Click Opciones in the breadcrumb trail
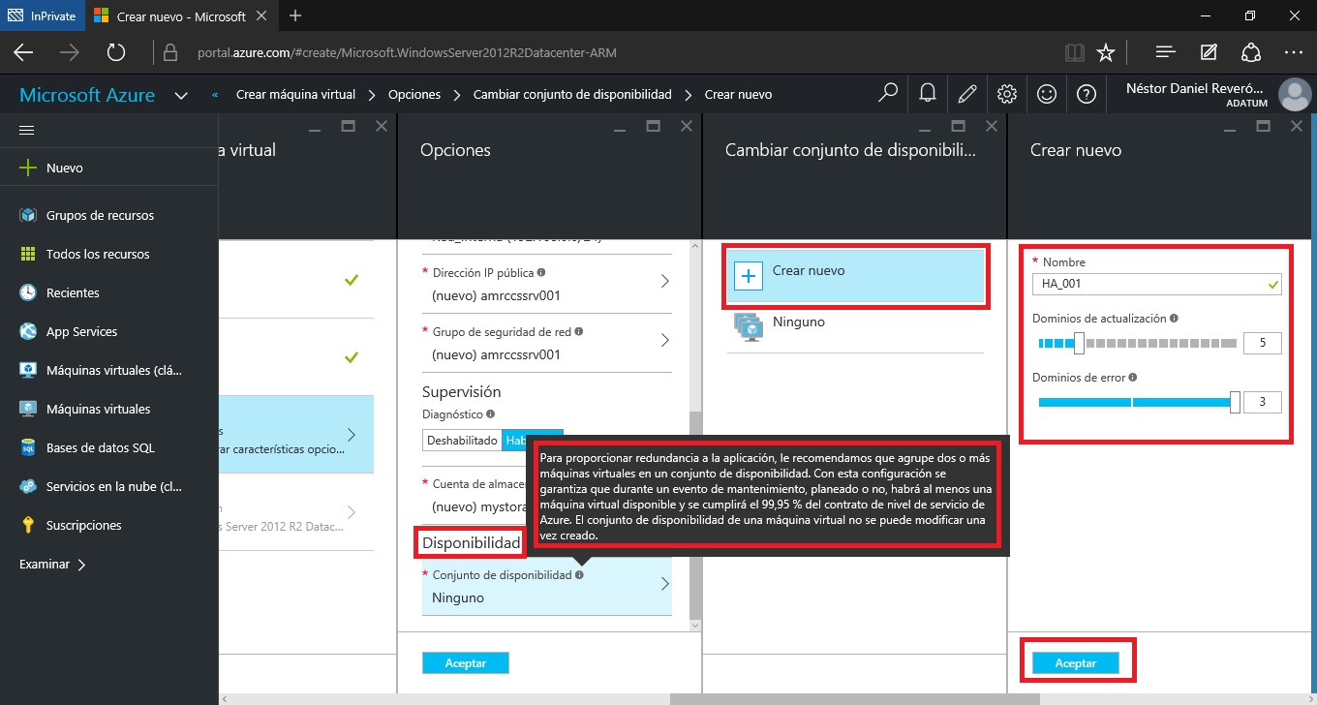The height and width of the screenshot is (705, 1317). click(413, 95)
